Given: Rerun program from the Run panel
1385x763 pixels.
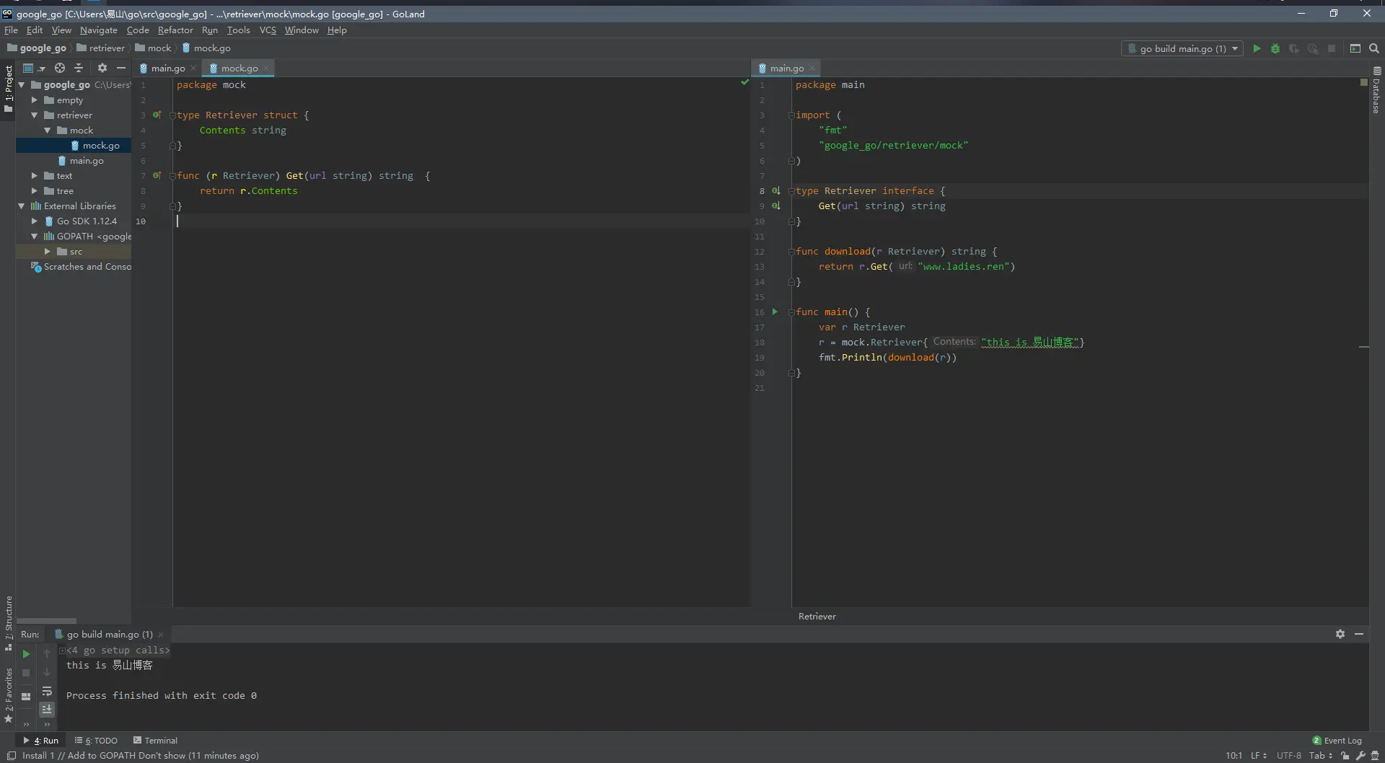Looking at the screenshot, I should click(x=26, y=654).
